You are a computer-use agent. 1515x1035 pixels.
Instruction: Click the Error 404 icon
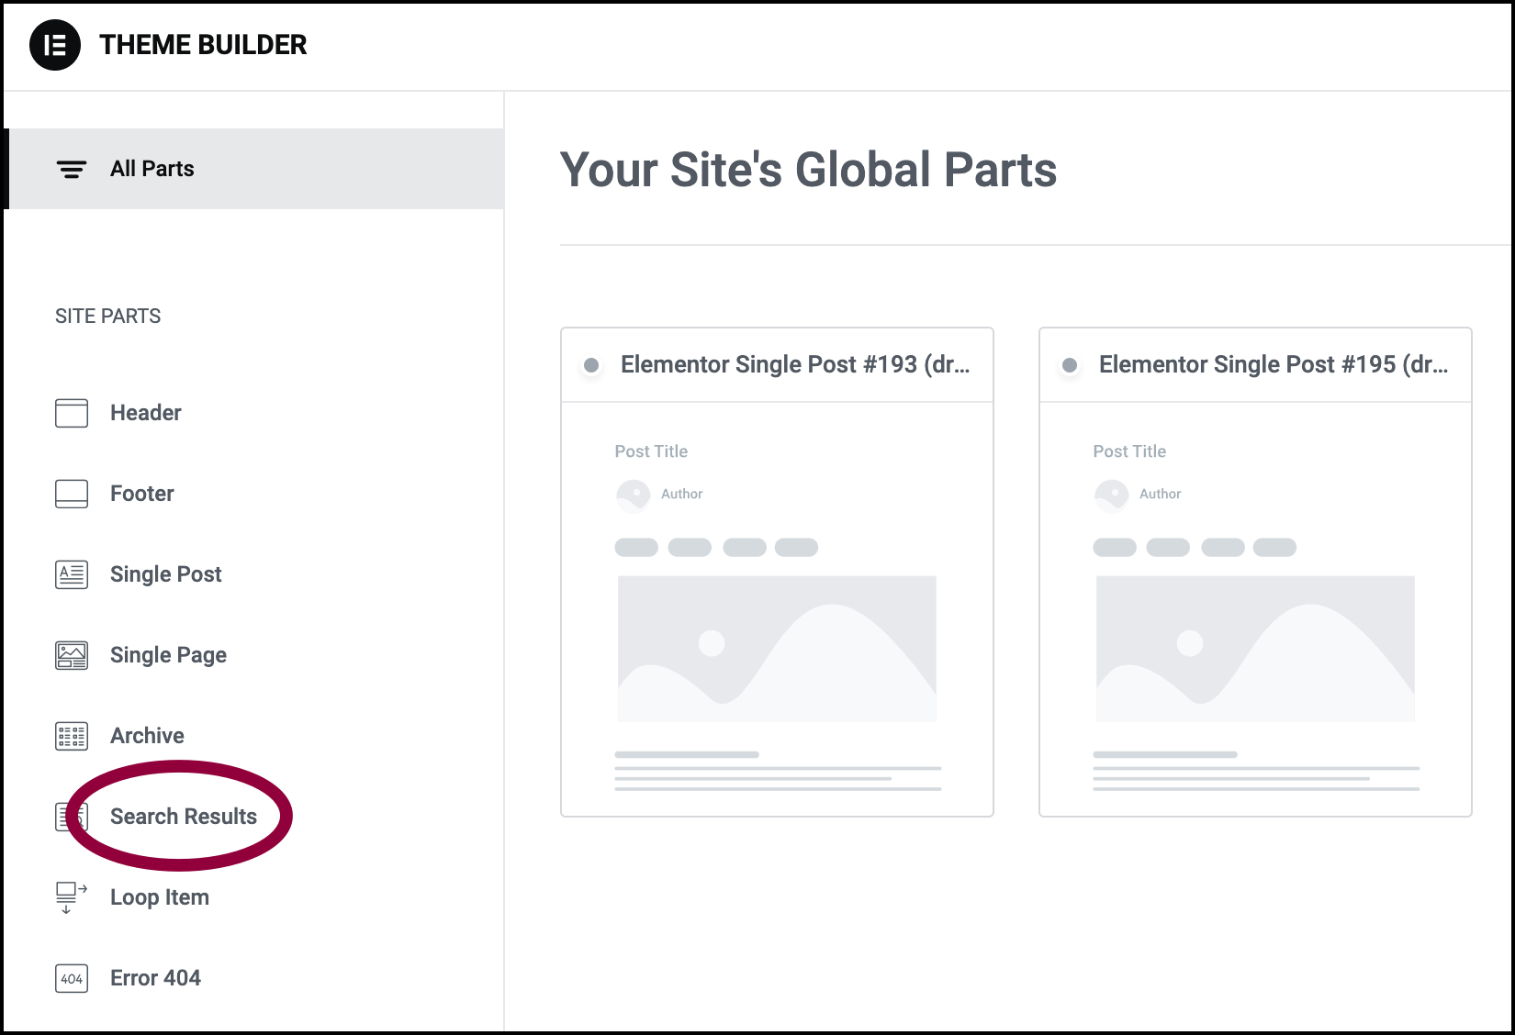click(72, 978)
